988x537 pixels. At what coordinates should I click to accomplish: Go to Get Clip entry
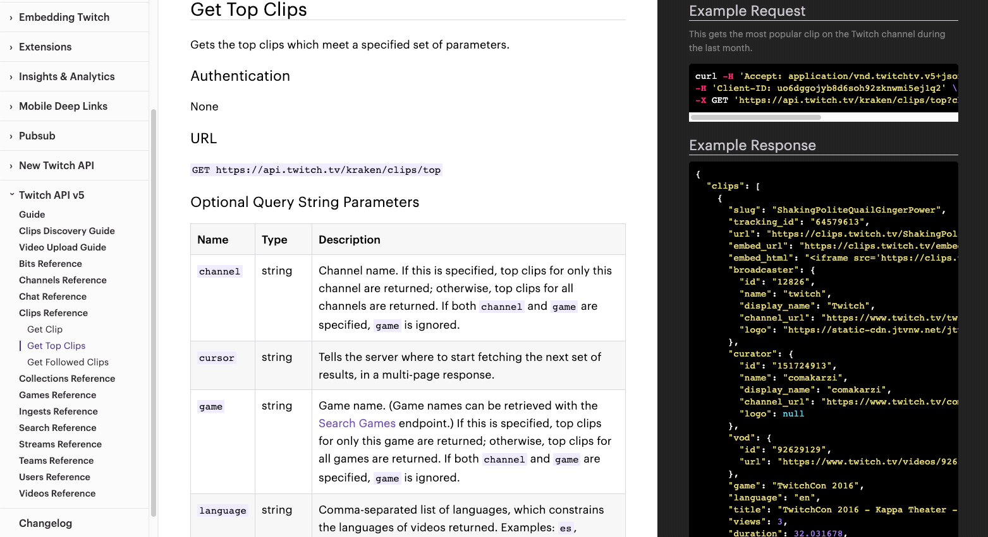[45, 329]
